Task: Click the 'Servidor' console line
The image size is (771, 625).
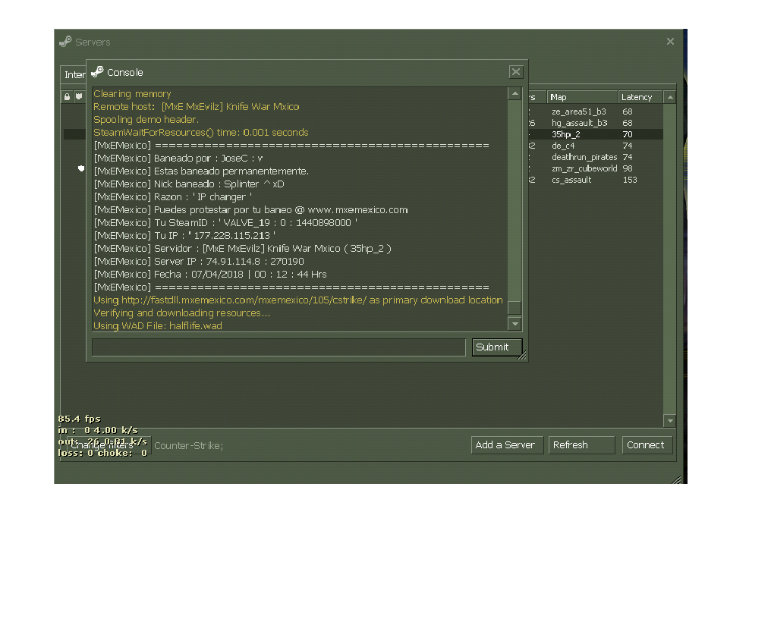Action: (x=242, y=248)
